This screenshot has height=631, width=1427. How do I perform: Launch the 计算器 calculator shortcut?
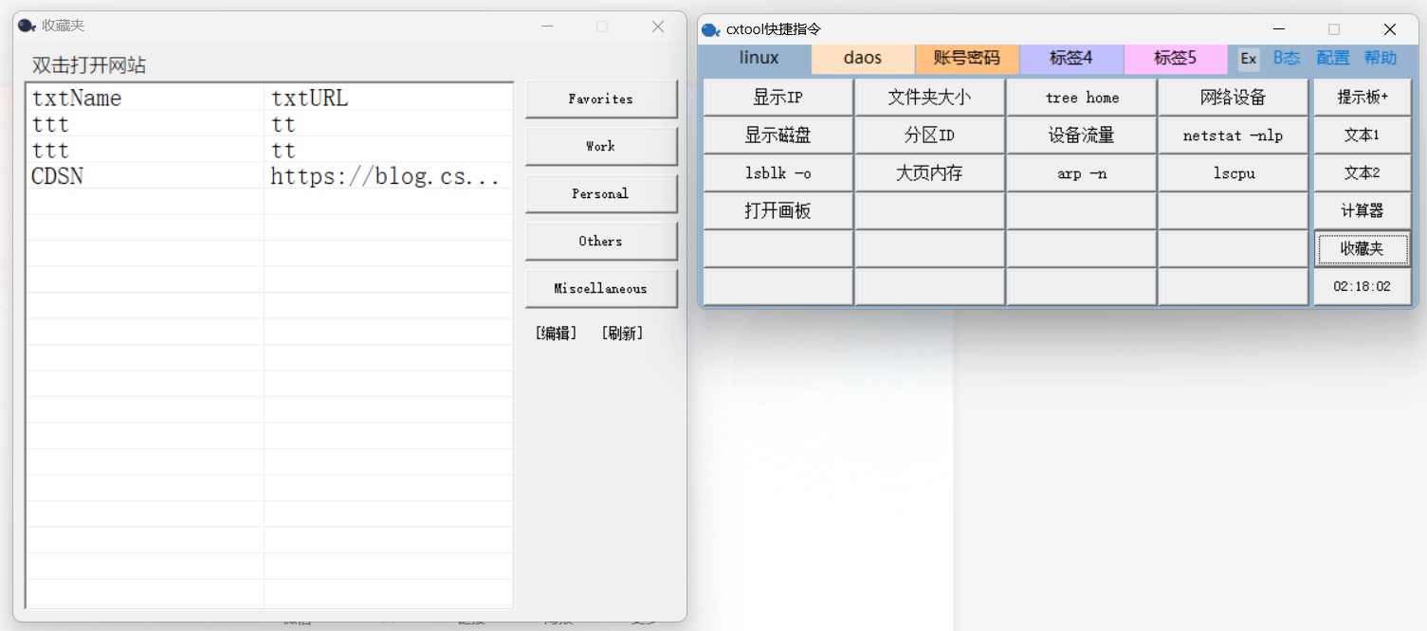tap(1363, 210)
